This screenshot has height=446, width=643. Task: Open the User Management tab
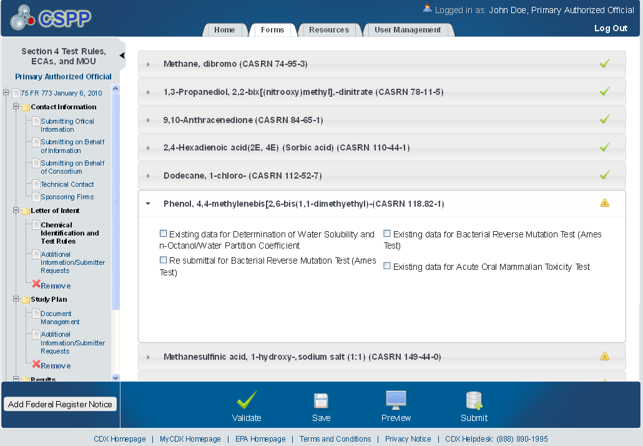pyautogui.click(x=408, y=30)
